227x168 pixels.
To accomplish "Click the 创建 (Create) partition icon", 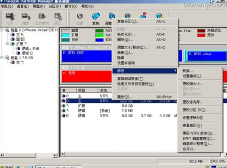I will pyautogui.click(x=80, y=16).
